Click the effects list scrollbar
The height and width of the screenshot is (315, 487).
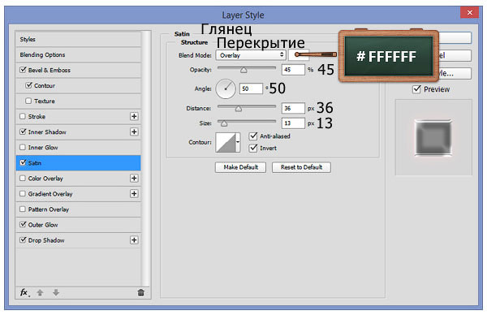[x=146, y=158]
